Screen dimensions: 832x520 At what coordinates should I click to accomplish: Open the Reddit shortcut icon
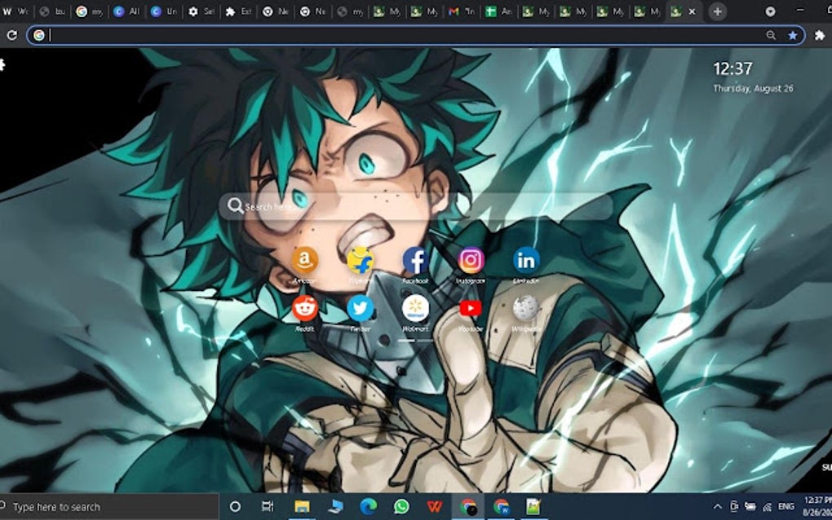(x=305, y=310)
